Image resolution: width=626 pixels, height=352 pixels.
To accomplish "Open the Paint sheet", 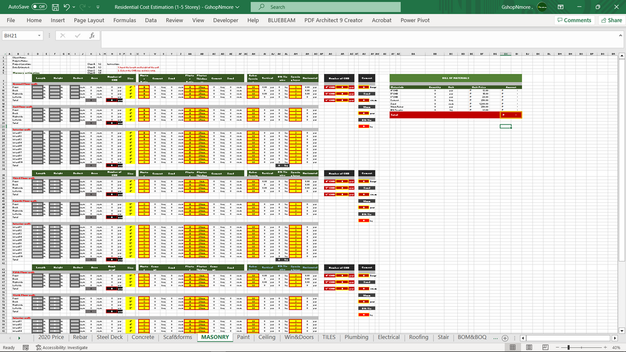I will (x=243, y=337).
